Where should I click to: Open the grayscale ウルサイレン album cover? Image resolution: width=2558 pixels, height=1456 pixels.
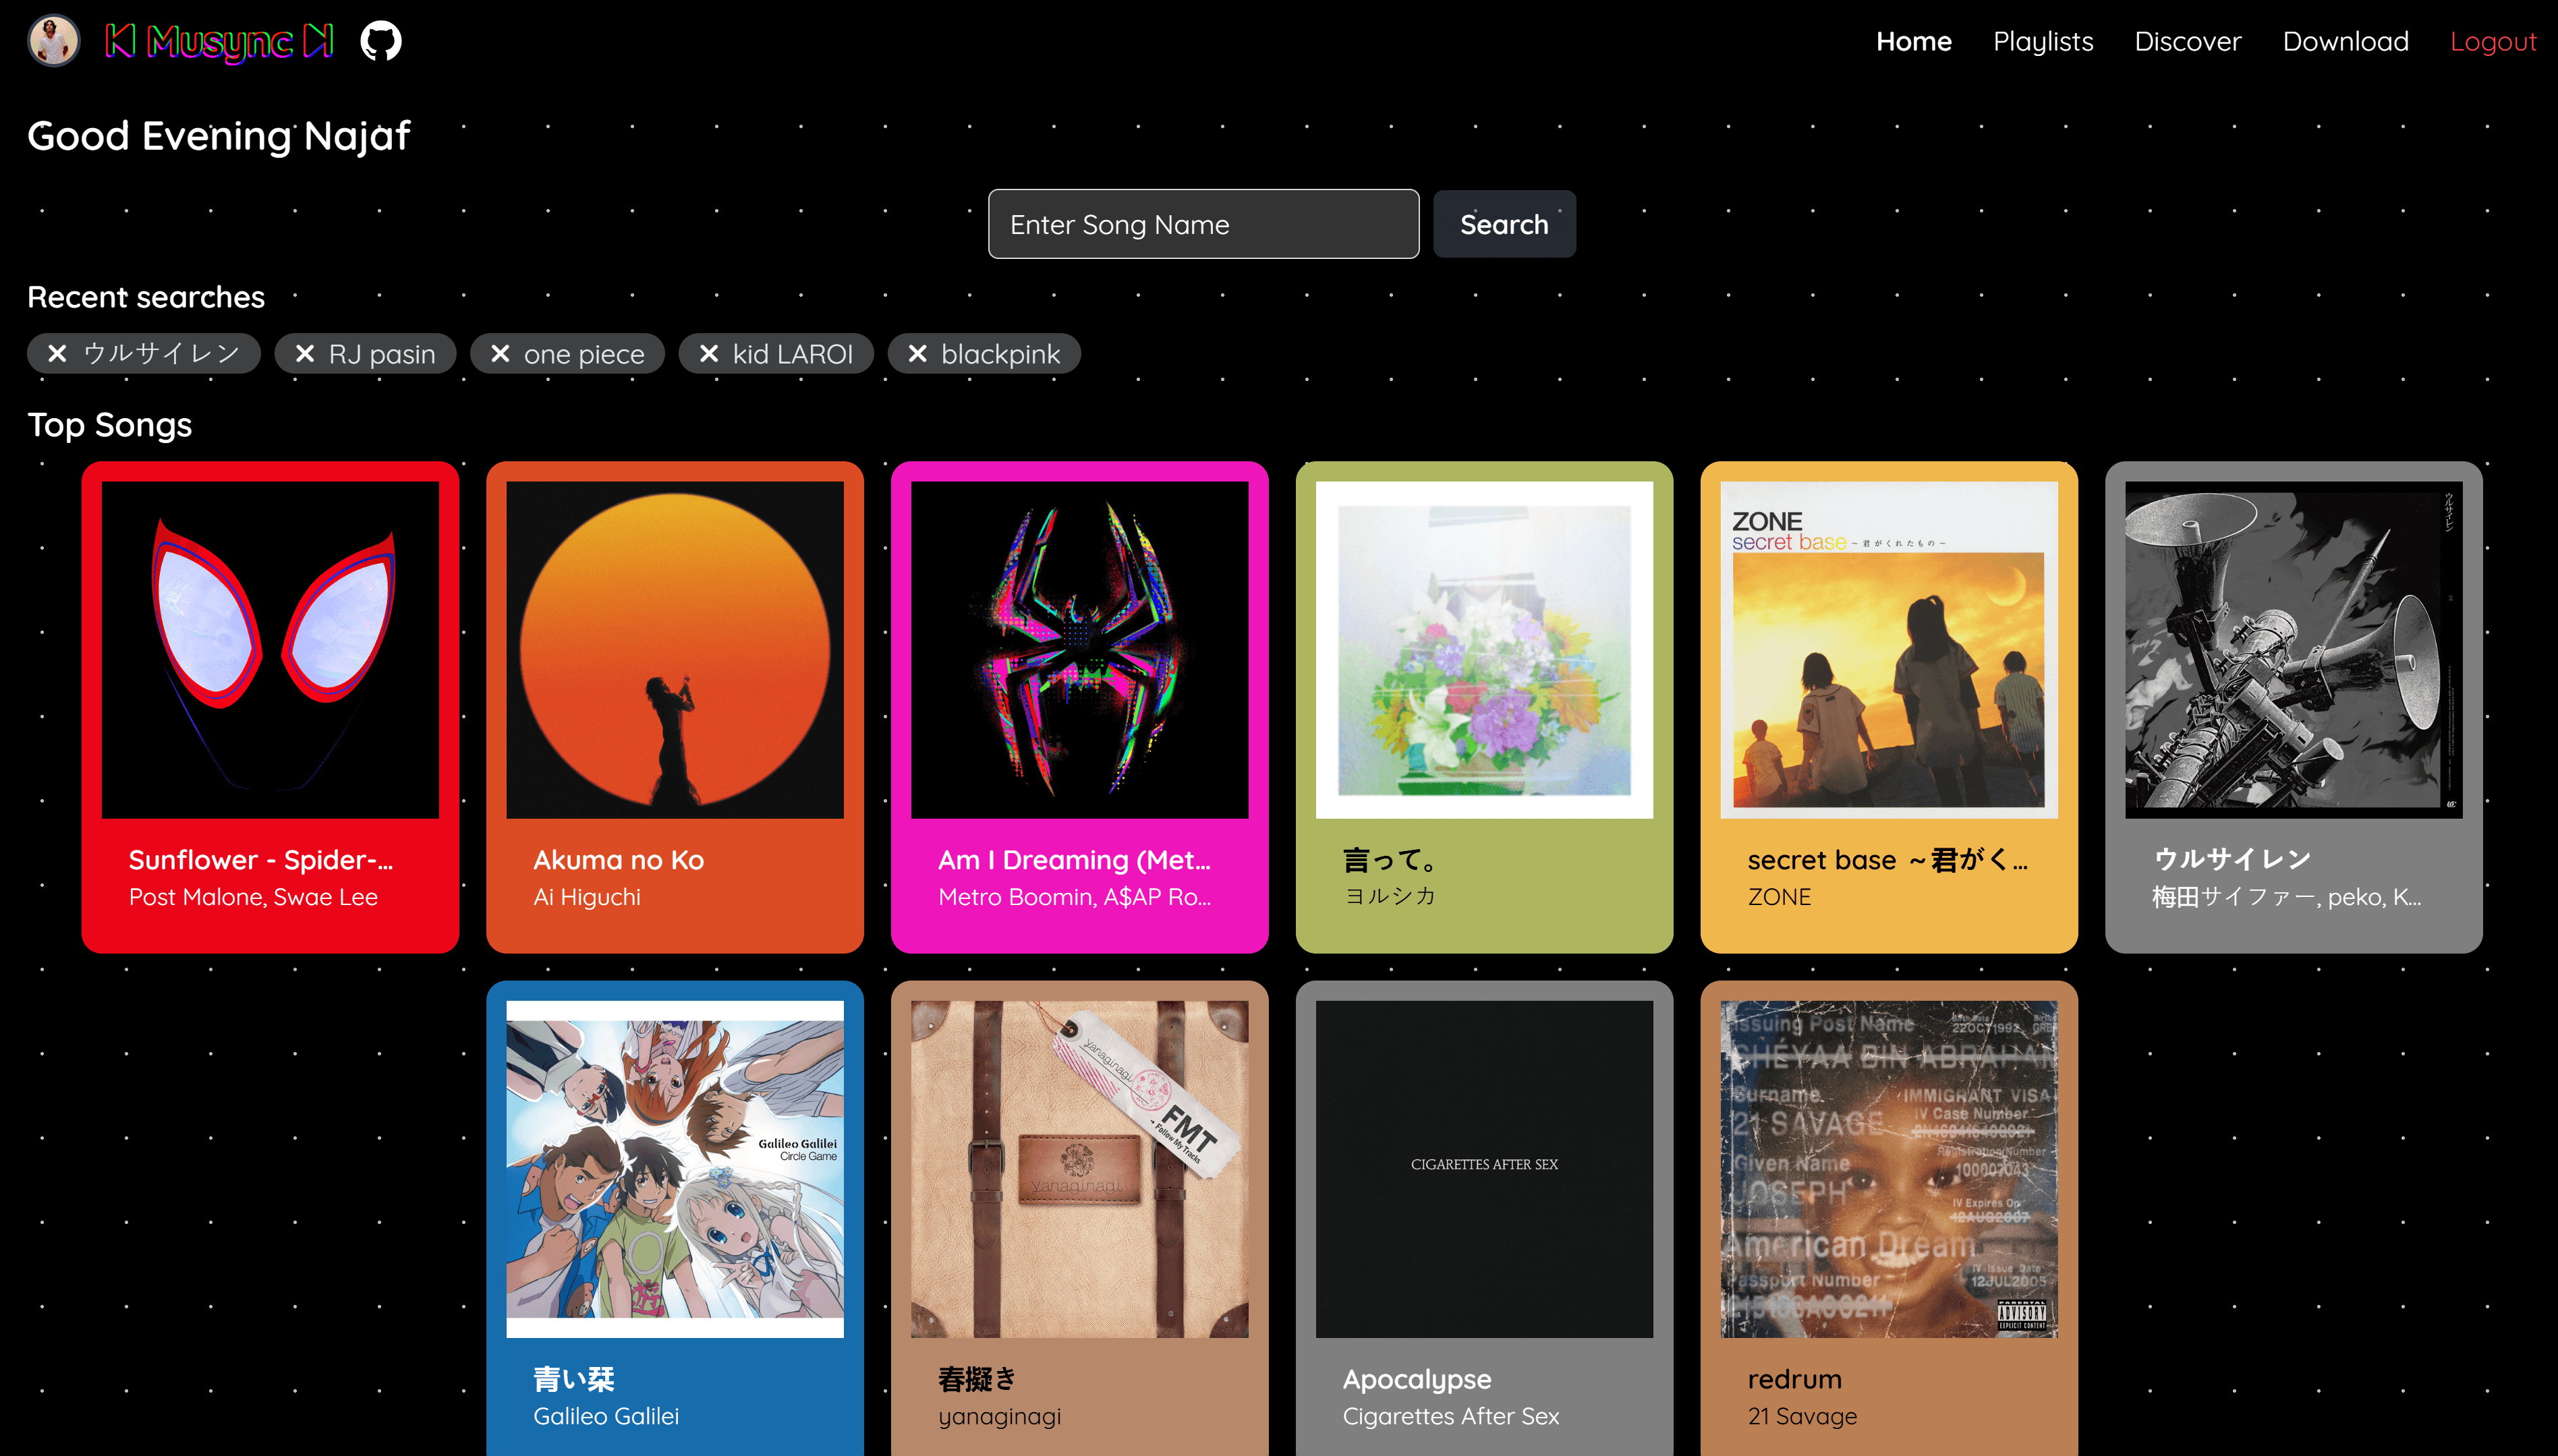point(2294,650)
